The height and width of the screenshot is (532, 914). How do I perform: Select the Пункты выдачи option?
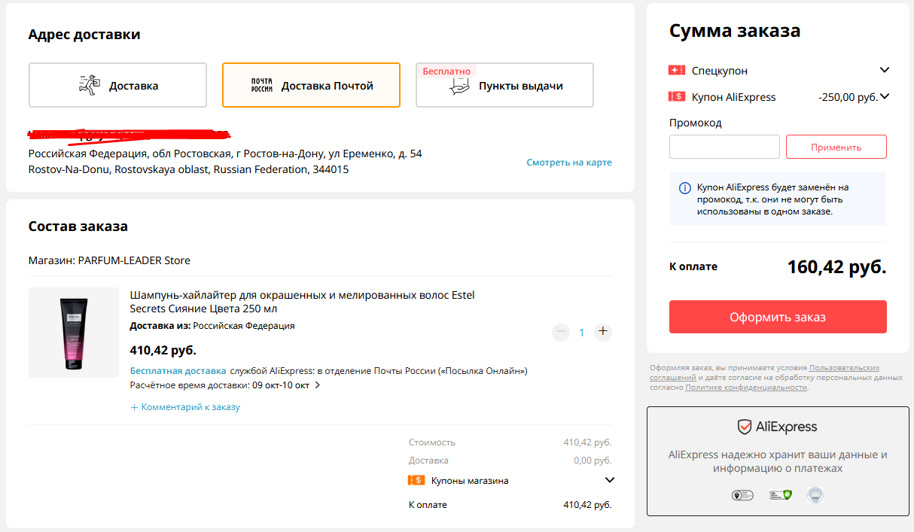point(504,85)
